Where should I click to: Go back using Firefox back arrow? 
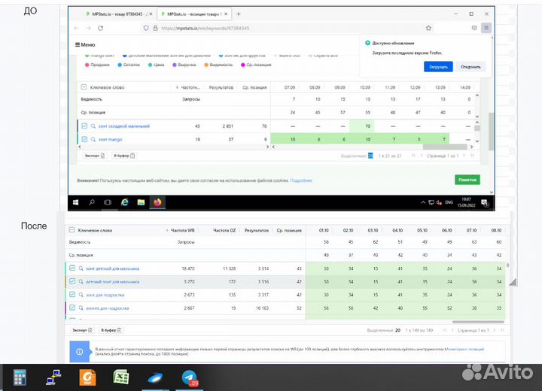point(76,28)
